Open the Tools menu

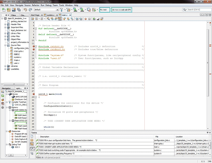(x=61, y=5)
